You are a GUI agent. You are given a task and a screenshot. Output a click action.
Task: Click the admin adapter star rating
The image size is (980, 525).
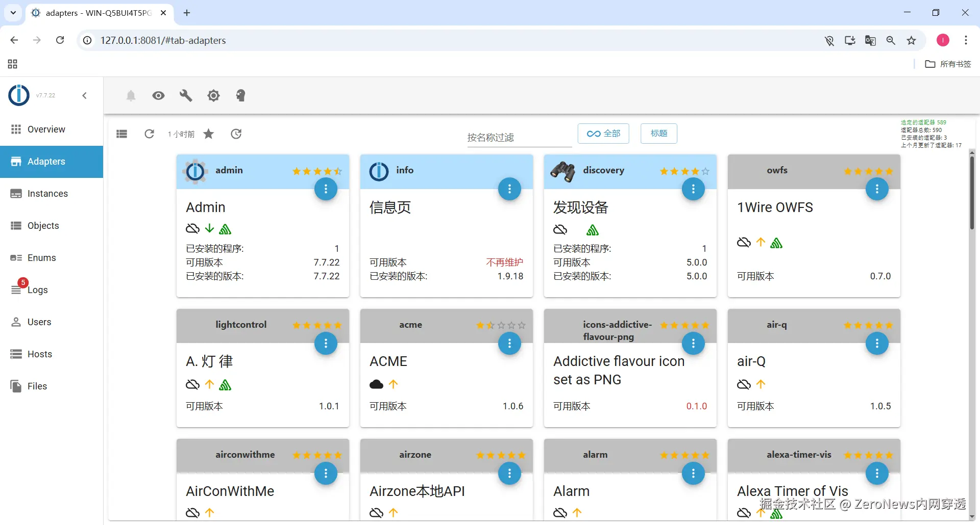(317, 171)
